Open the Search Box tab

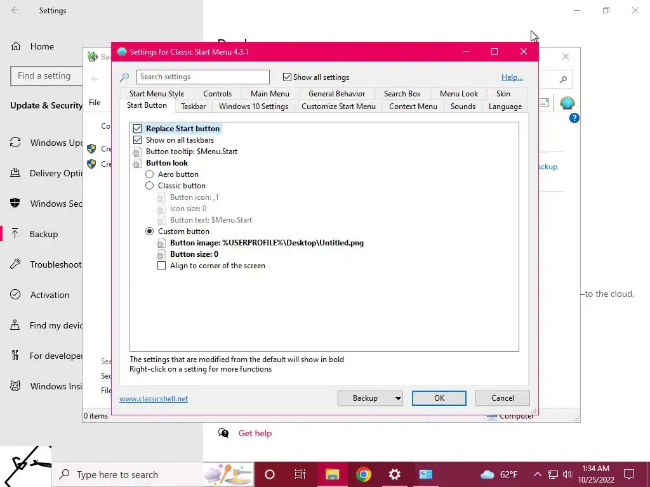coord(402,94)
